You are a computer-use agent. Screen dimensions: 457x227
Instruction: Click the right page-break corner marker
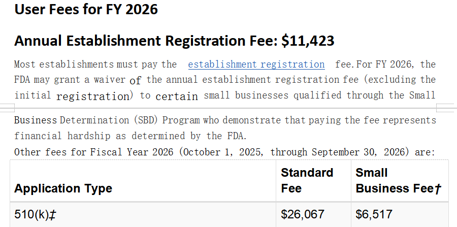(446, 108)
